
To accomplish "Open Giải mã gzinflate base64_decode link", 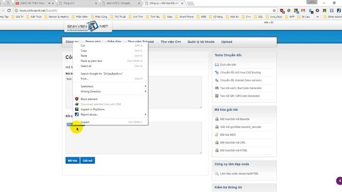I will [240, 127].
